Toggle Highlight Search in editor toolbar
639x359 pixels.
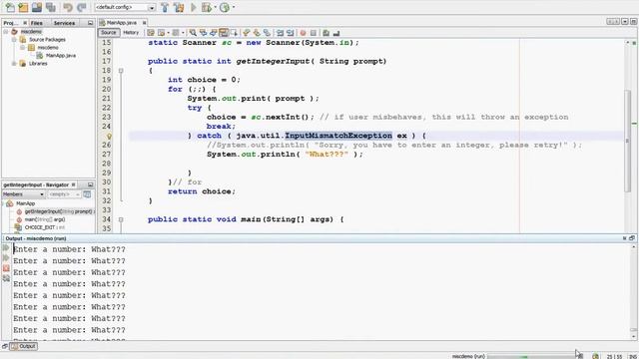click(x=224, y=33)
